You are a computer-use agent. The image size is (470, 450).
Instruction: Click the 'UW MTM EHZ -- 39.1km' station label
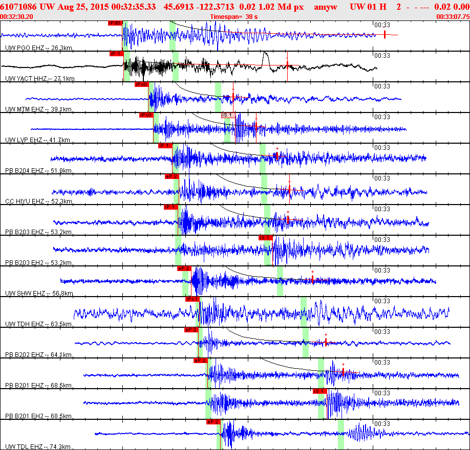(x=38, y=109)
